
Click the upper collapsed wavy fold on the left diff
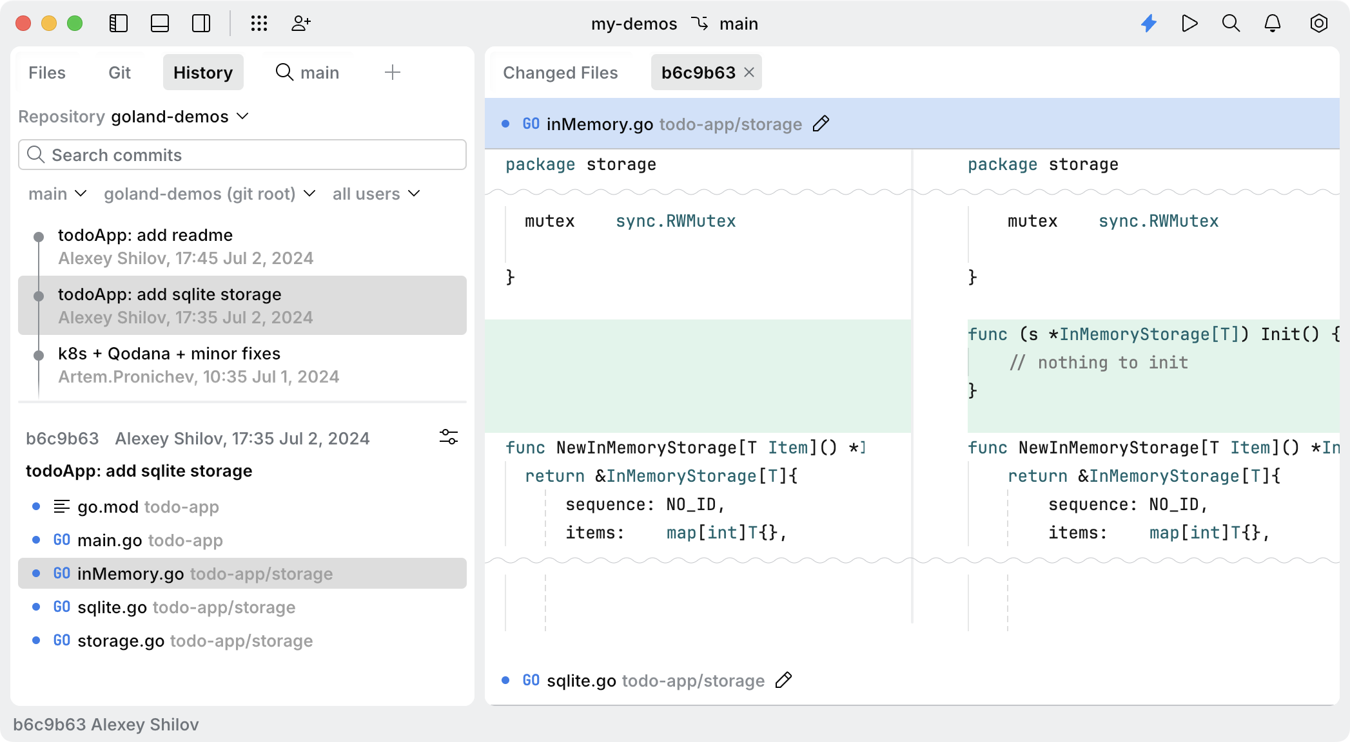pos(698,192)
